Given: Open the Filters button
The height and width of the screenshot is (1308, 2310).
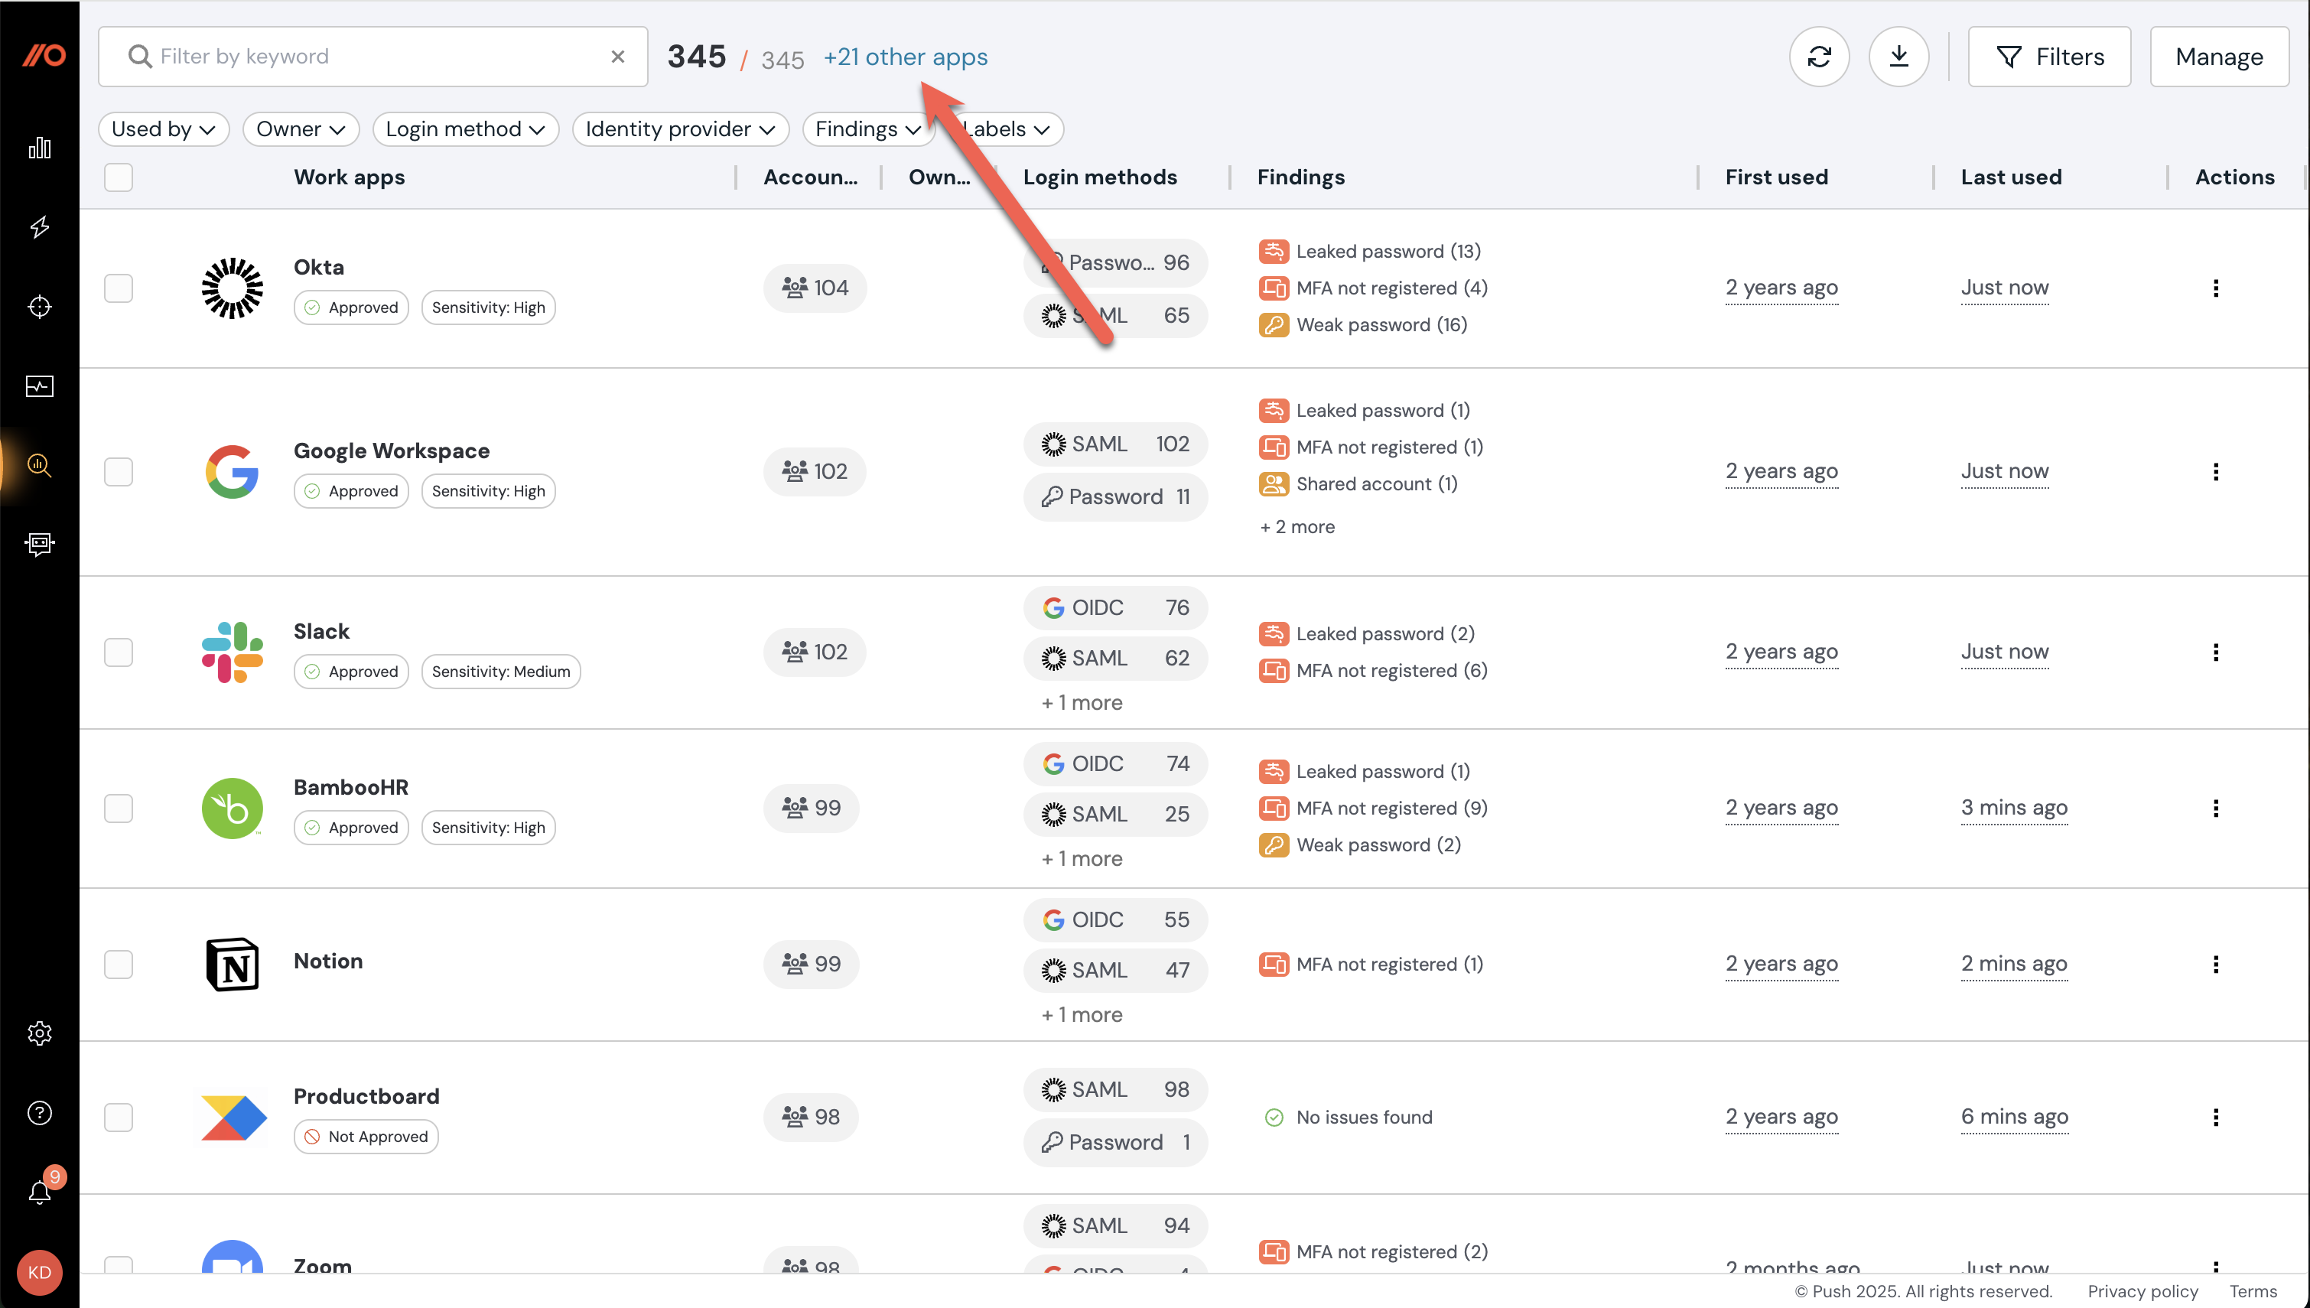Looking at the screenshot, I should (2048, 57).
